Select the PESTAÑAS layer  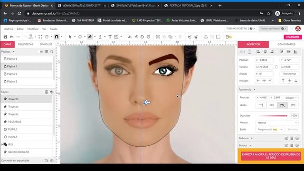(x=27, y=122)
